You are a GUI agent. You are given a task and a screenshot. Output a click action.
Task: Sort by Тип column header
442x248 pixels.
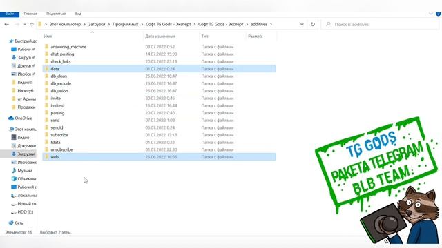(x=204, y=37)
